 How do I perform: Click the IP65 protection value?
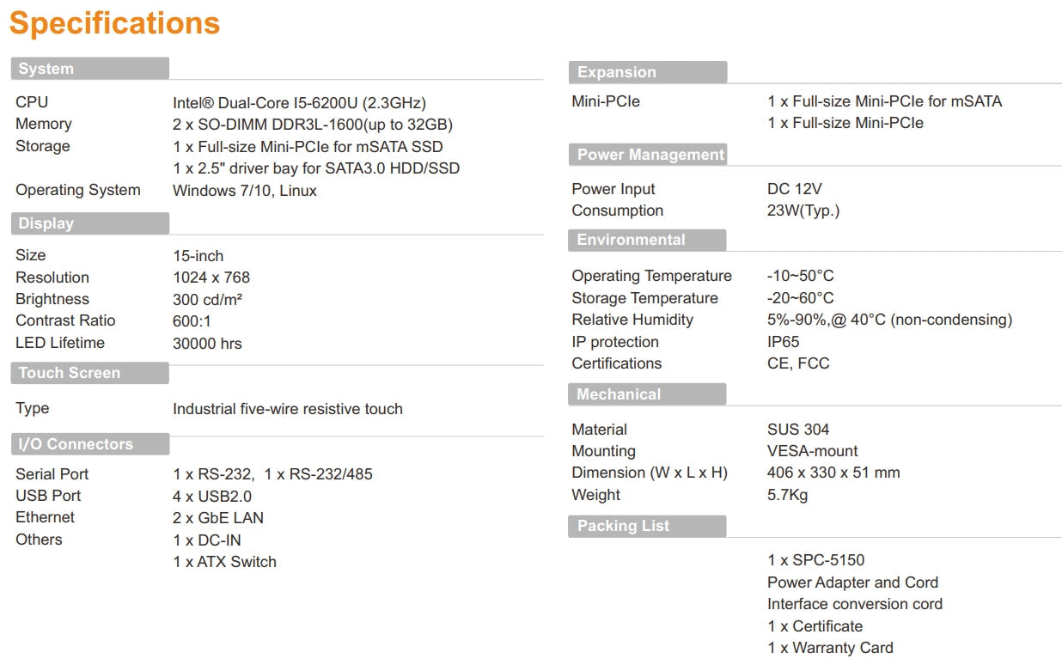click(783, 342)
